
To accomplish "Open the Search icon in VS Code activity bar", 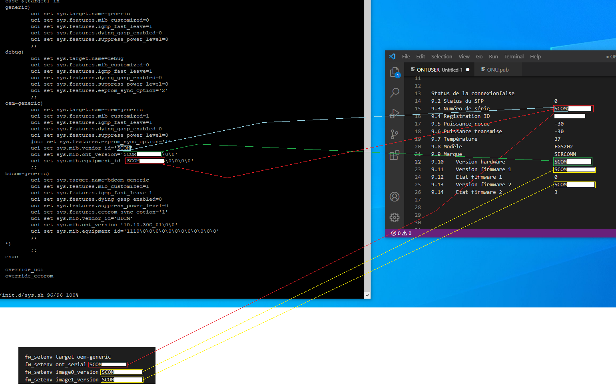I will pyautogui.click(x=395, y=93).
